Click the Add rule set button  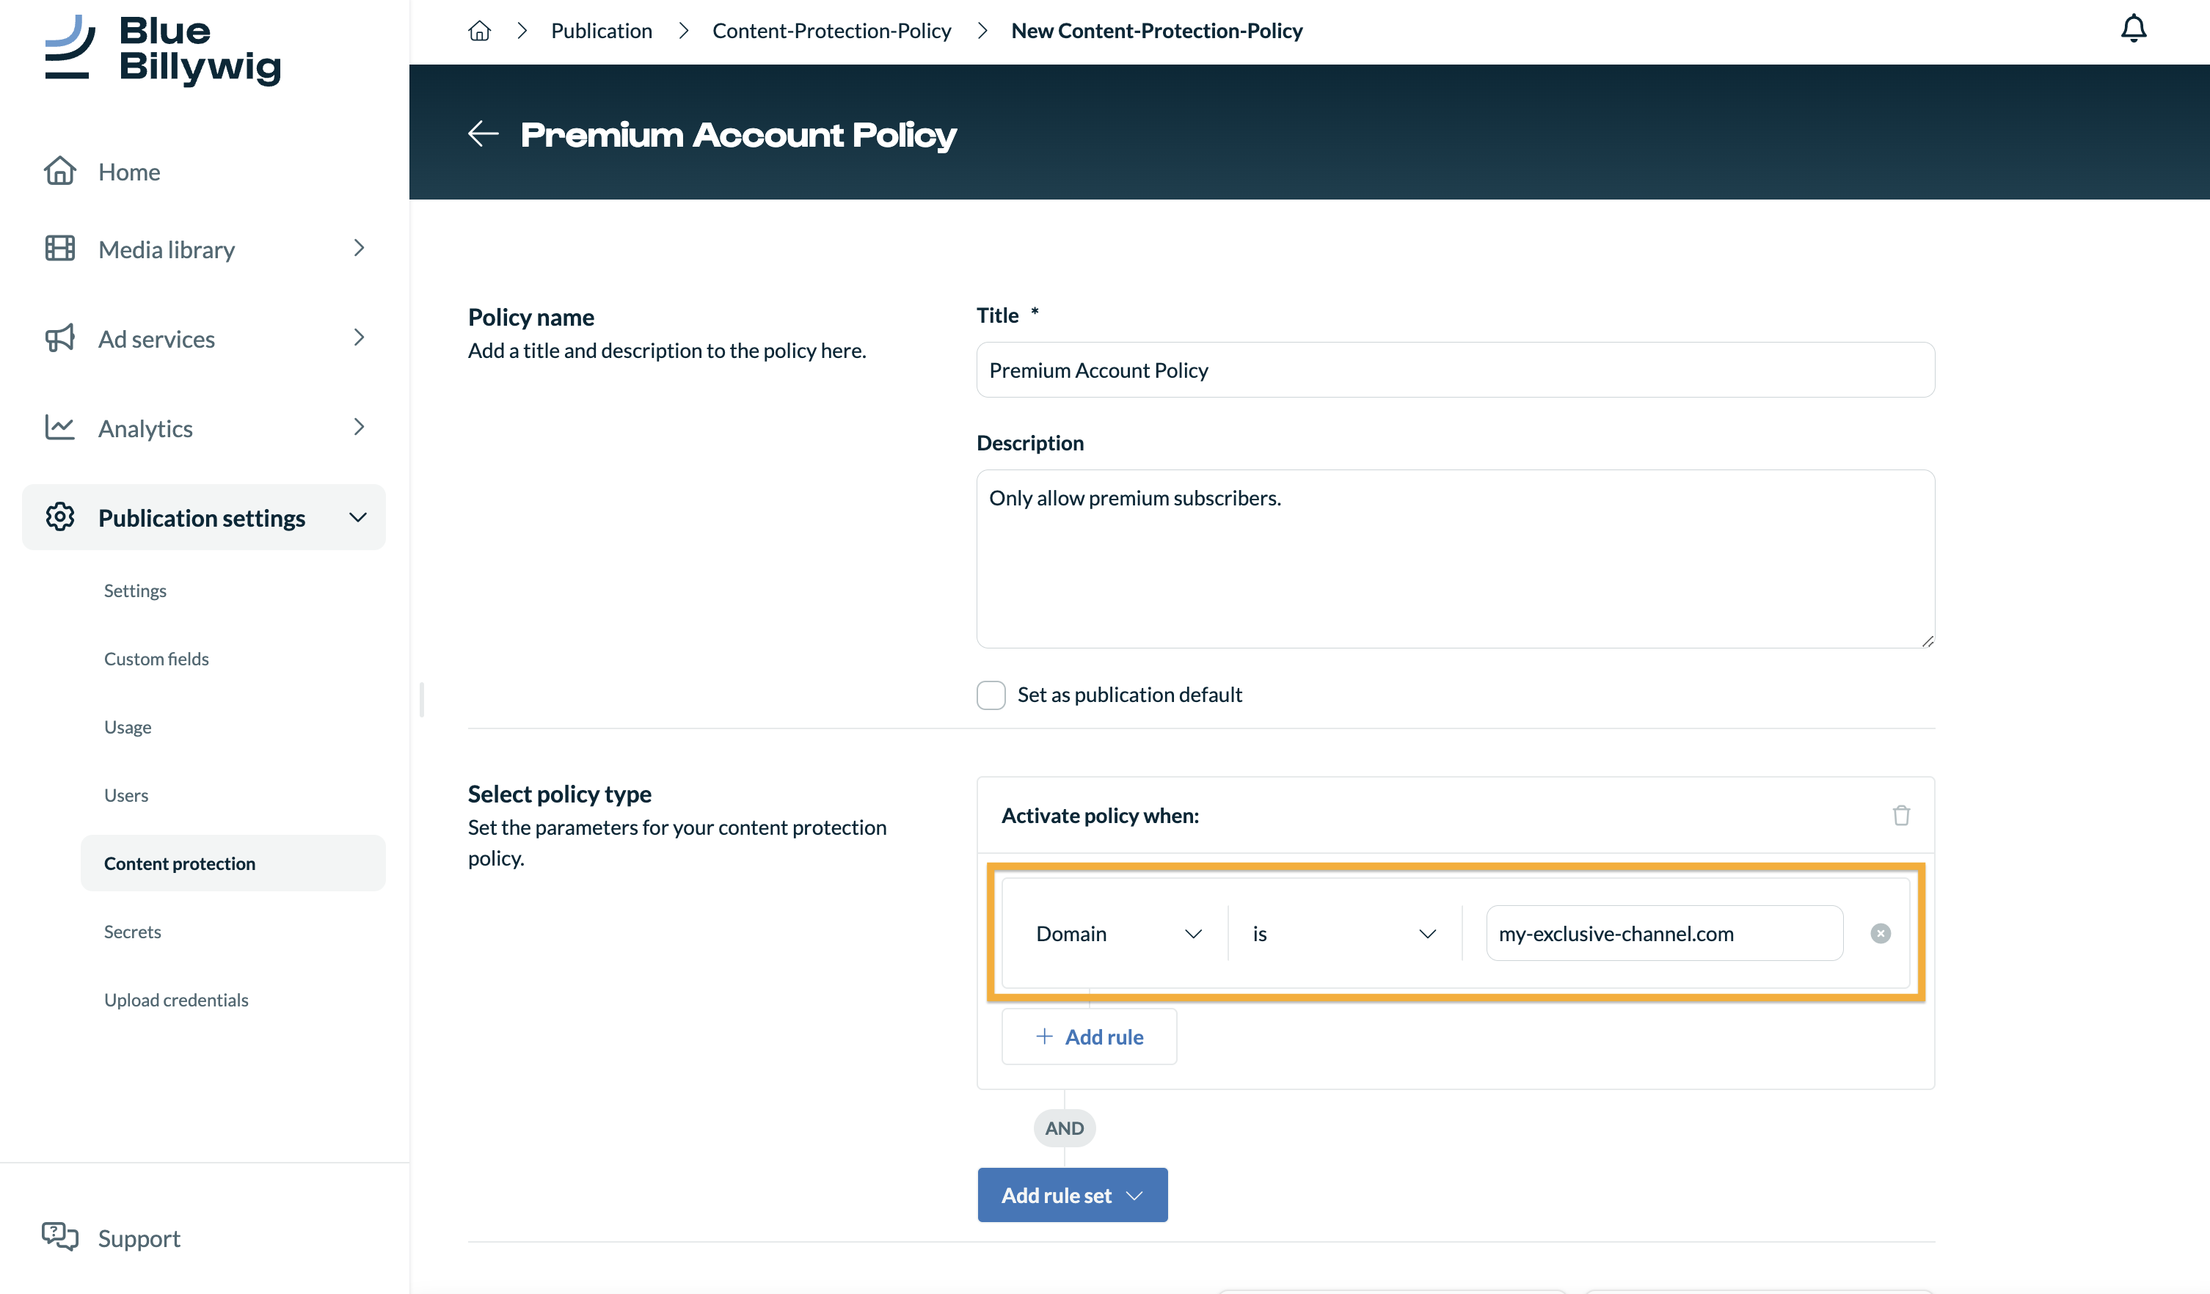pos(1073,1195)
